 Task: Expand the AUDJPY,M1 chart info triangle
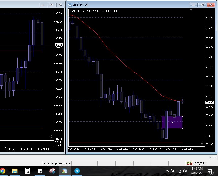pyautogui.click(x=70, y=11)
